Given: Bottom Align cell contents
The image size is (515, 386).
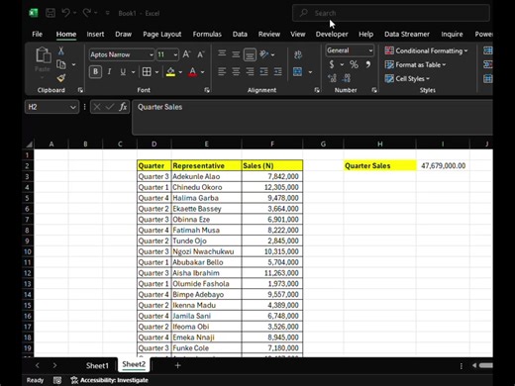Looking at the screenshot, I should pyautogui.click(x=250, y=54).
